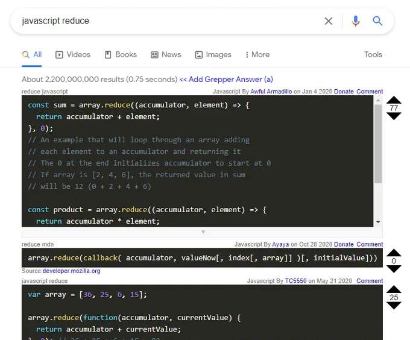Open the More search options menu
Image resolution: width=410 pixels, height=340 pixels.
257,55
